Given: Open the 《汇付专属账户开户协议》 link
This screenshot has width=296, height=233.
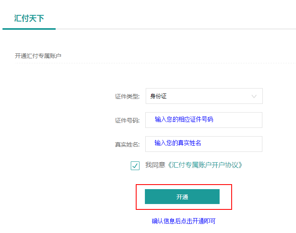Looking at the screenshot, I should pos(205,165).
